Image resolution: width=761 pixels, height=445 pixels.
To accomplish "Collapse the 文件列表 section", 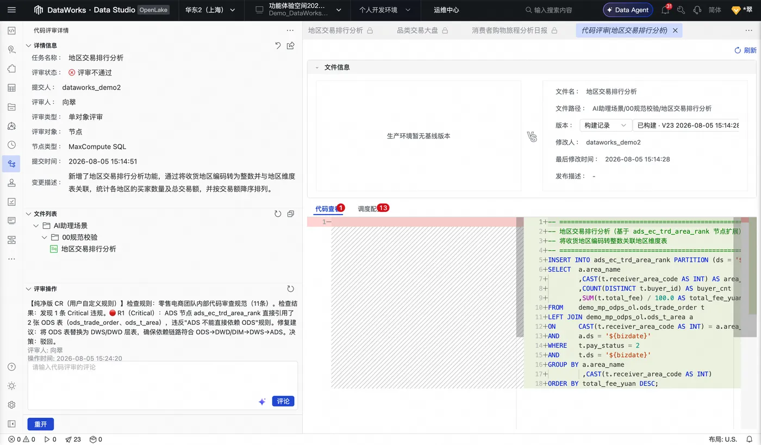I will (29, 214).
